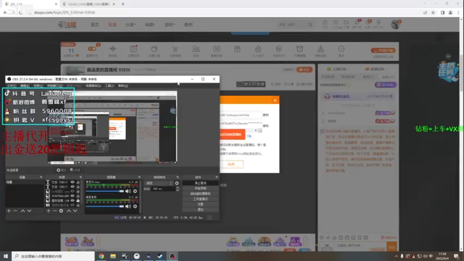The width and height of the screenshot is (464, 261).
Task: Click PC客户端 button on Douyu page
Action: [x=383, y=50]
